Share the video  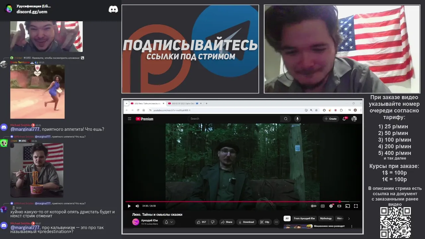[227, 222]
